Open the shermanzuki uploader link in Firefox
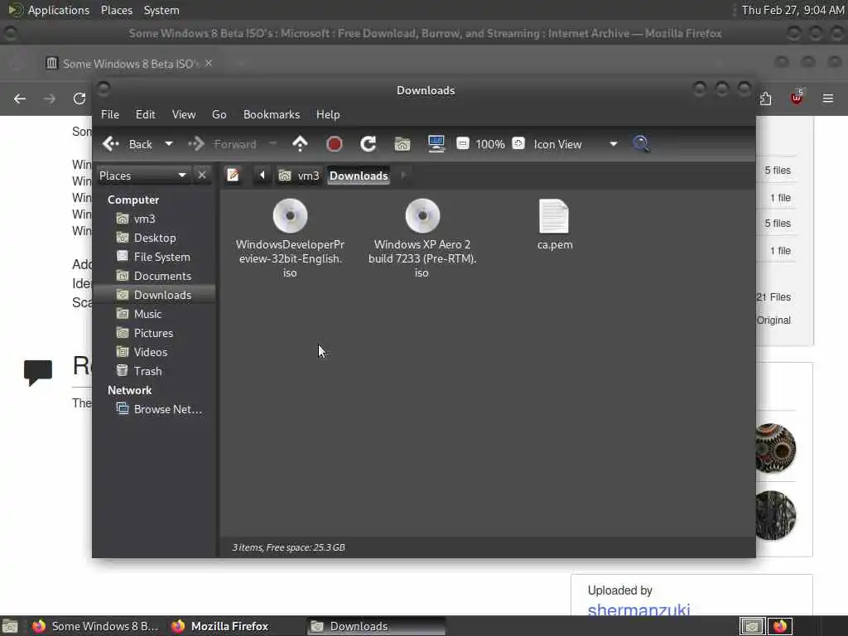 click(638, 609)
